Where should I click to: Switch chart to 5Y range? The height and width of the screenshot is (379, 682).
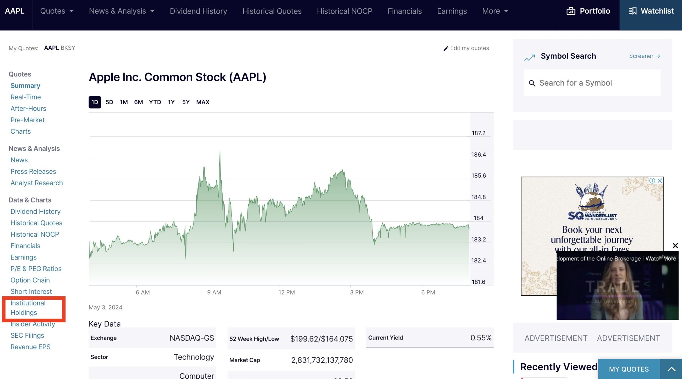[x=186, y=102]
